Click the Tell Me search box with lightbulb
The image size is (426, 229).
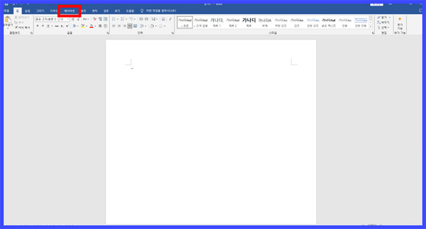158,11
